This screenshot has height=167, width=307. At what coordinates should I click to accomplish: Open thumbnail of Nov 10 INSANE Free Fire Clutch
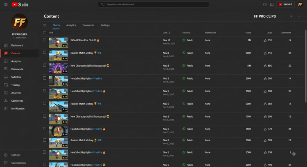(59, 42)
